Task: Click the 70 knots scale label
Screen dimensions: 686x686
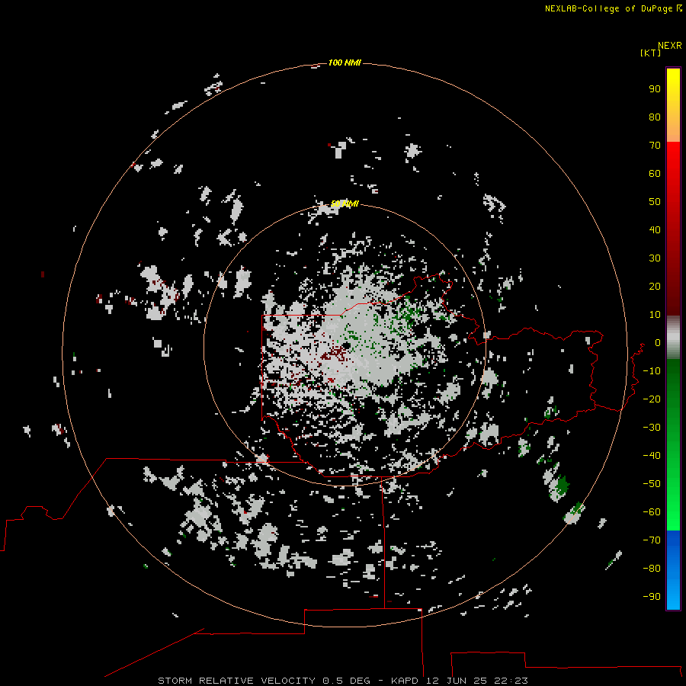Action: pos(655,146)
